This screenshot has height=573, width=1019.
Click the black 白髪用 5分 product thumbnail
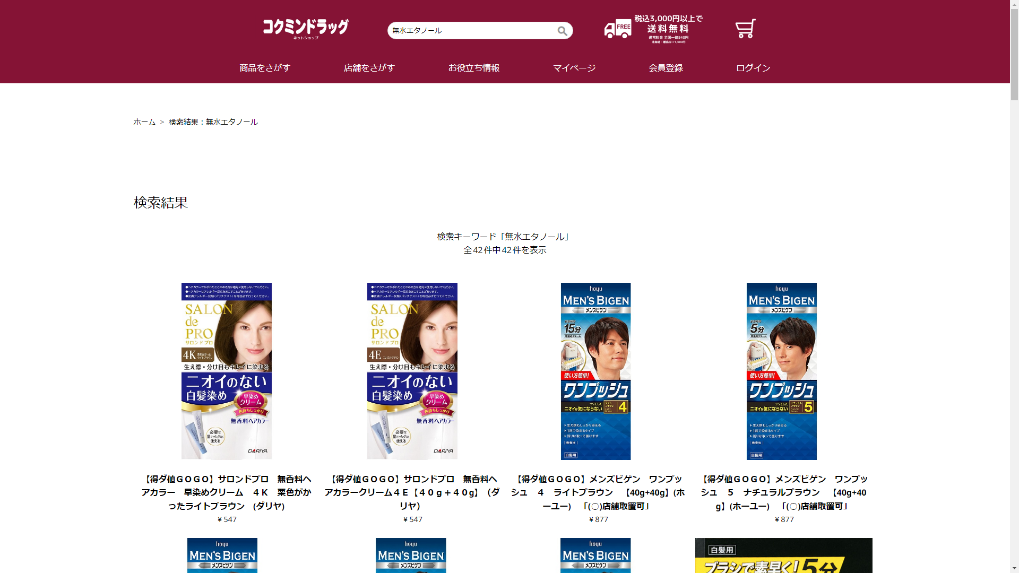(x=783, y=555)
